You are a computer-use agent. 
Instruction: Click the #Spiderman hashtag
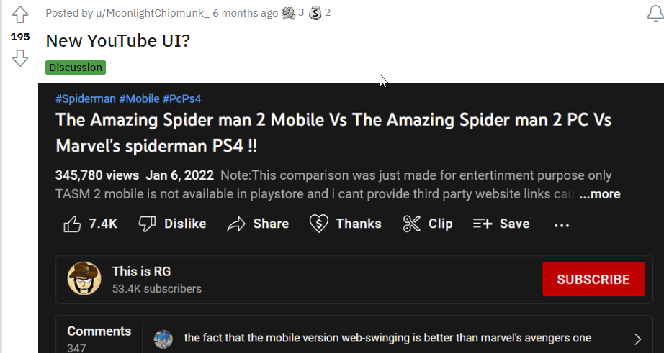click(x=85, y=98)
